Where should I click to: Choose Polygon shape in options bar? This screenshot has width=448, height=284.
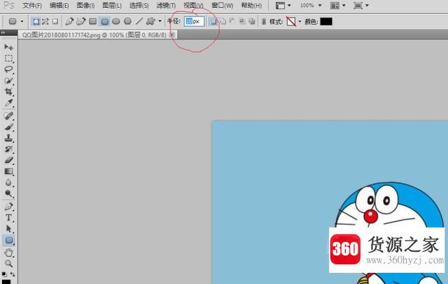[x=127, y=22]
